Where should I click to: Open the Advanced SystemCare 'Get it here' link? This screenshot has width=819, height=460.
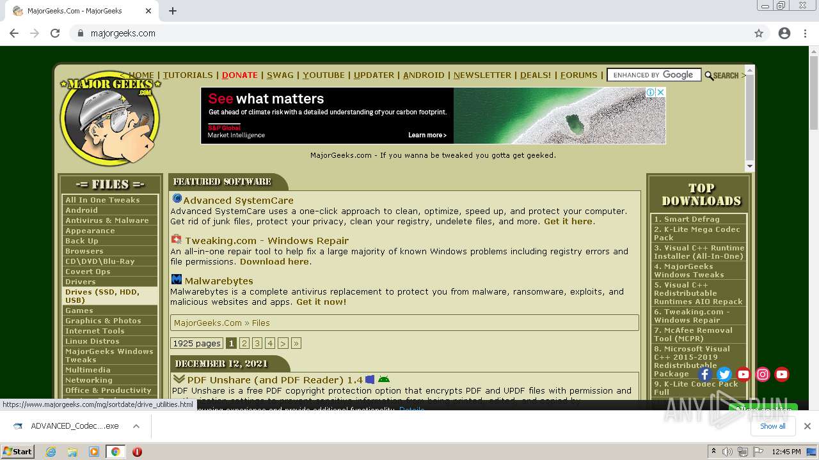[568, 222]
